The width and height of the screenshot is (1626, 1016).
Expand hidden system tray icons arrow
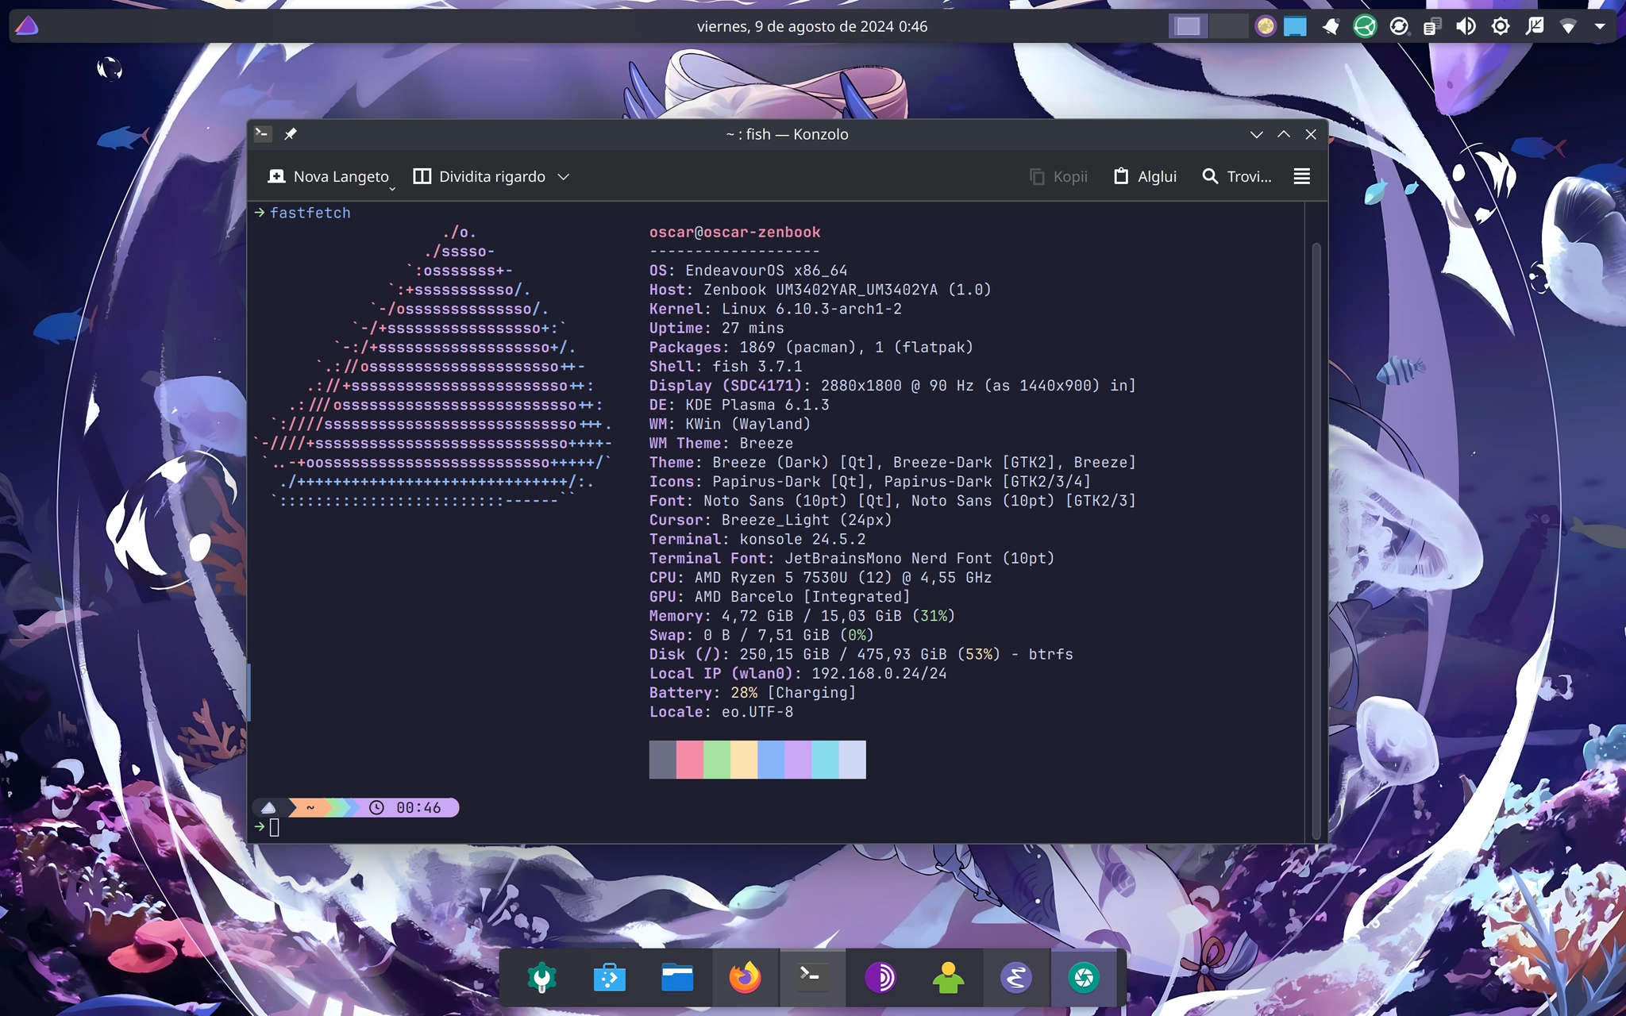[x=1600, y=26]
